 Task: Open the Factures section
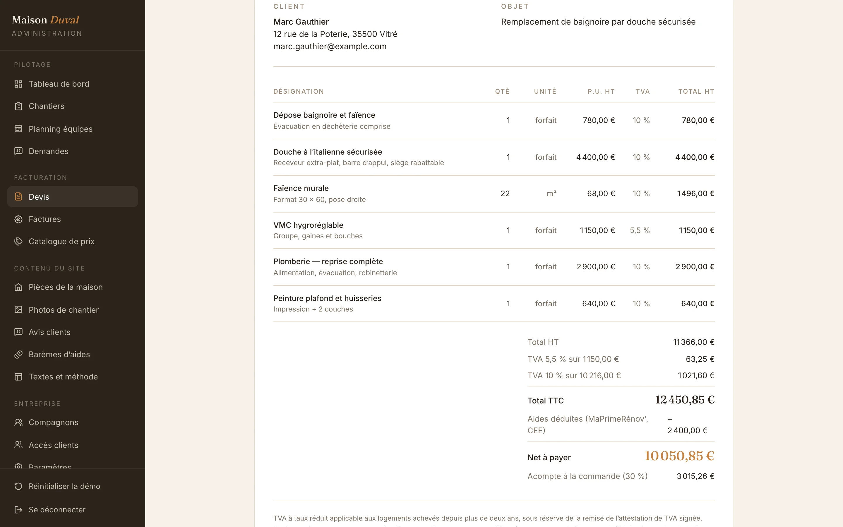tap(73, 219)
